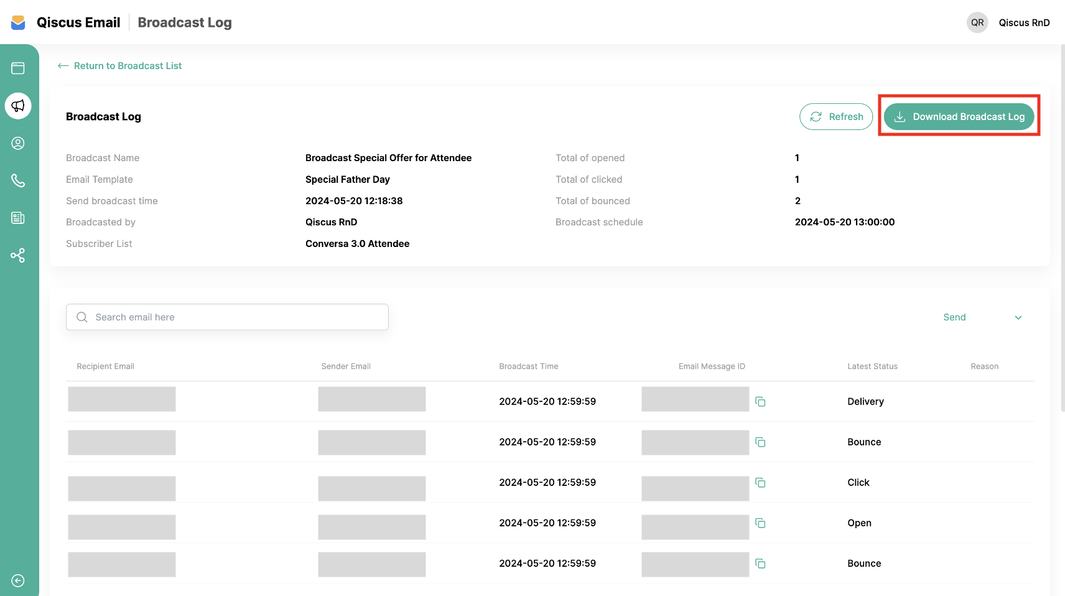Expand the Send status filter dropdown
The height and width of the screenshot is (596, 1065).
coord(982,317)
